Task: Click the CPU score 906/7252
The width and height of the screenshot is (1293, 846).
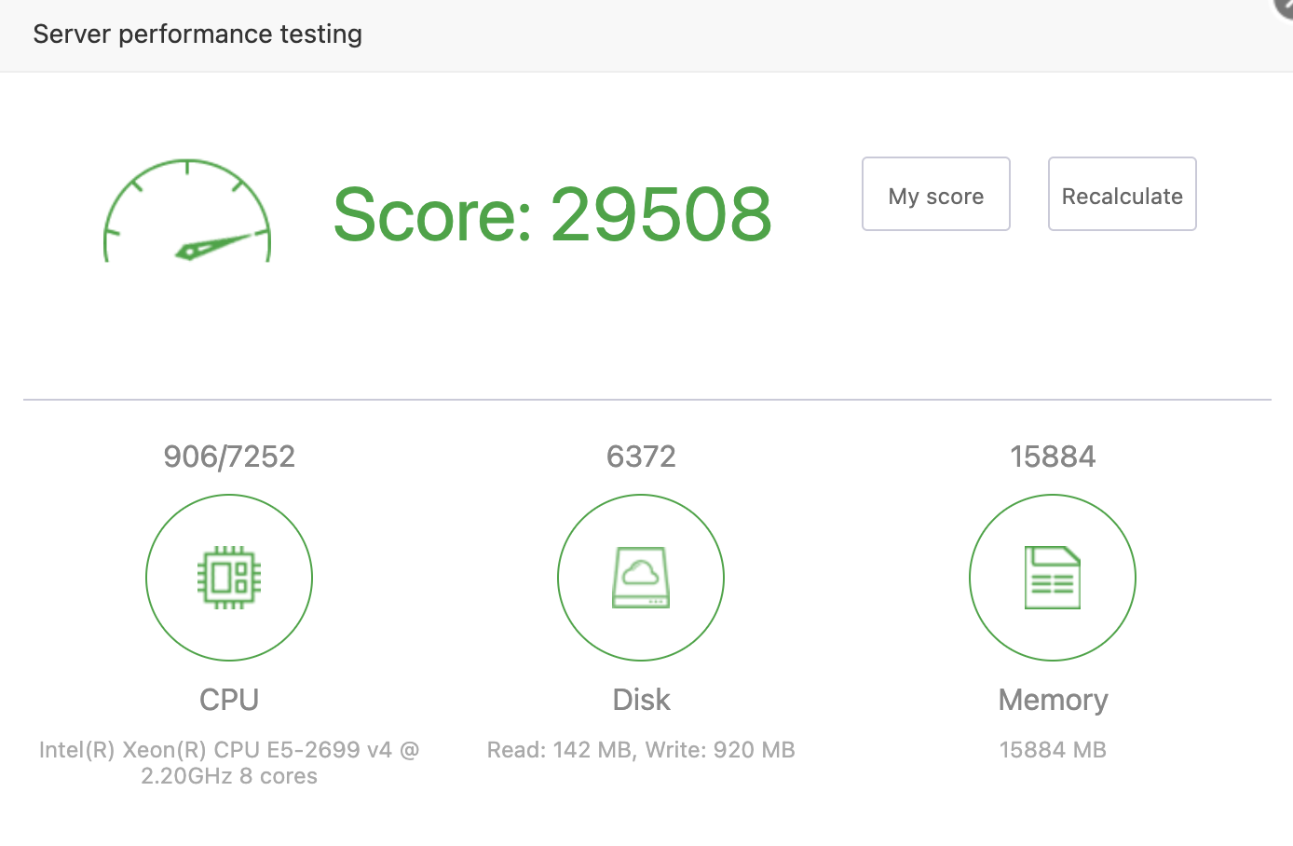Action: coord(229,457)
